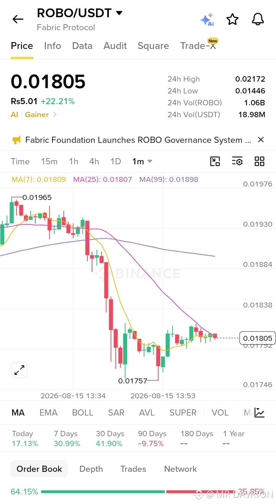Enable the SUPER indicator
This screenshot has height=504, width=276.
pos(183,412)
